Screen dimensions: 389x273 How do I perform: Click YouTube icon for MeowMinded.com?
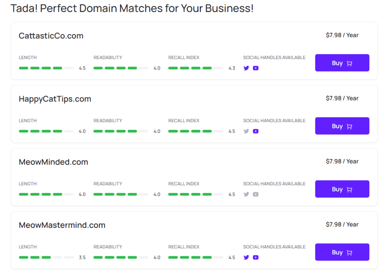[x=256, y=194]
